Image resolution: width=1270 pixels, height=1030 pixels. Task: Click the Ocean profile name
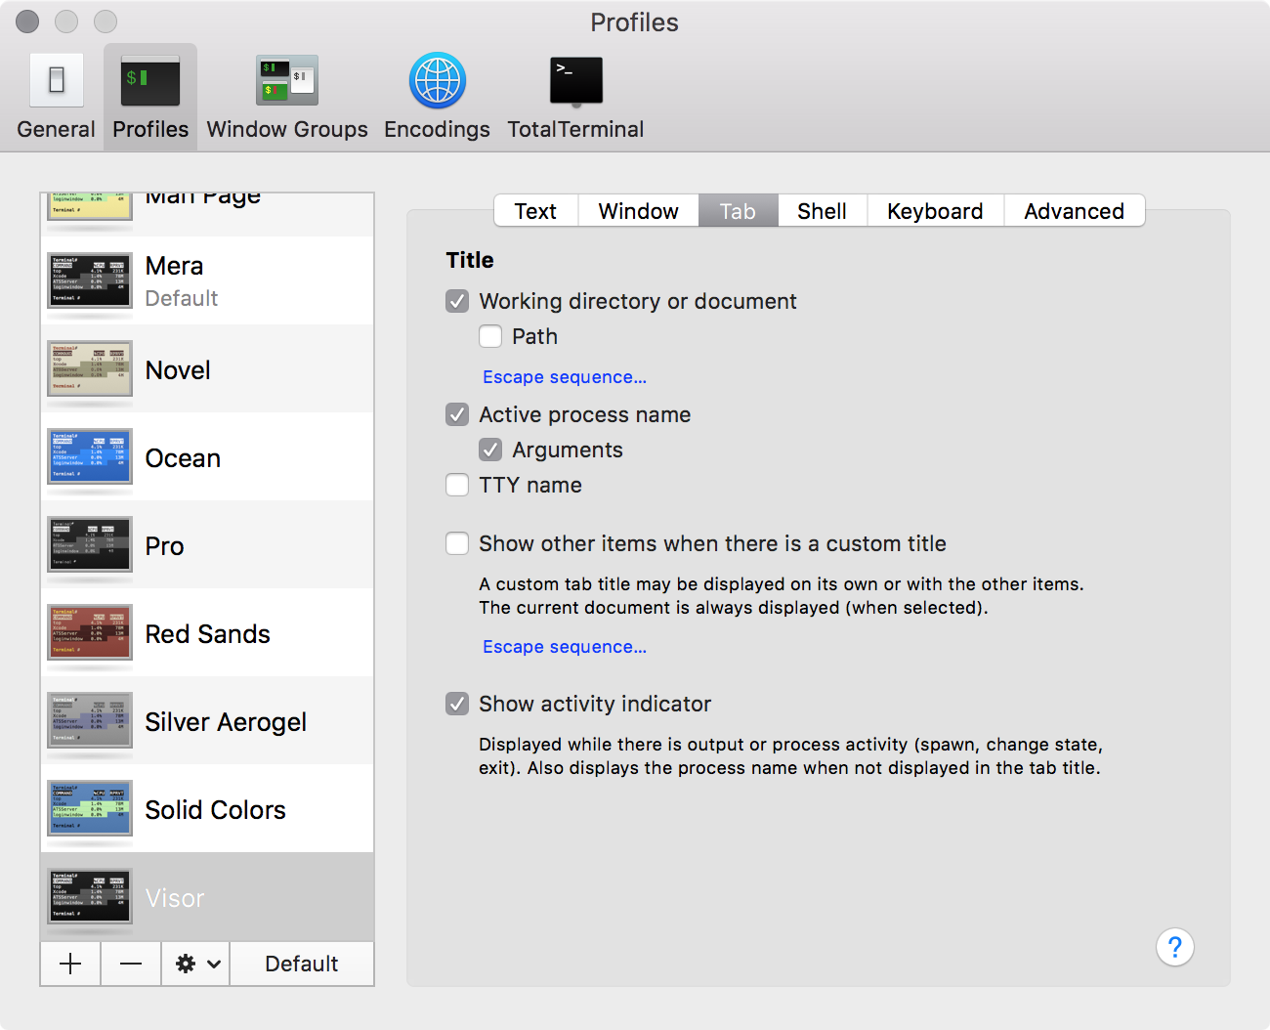tap(183, 458)
